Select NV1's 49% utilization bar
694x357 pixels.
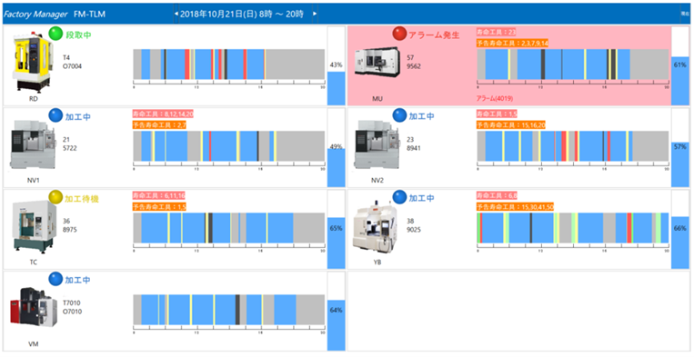336,147
